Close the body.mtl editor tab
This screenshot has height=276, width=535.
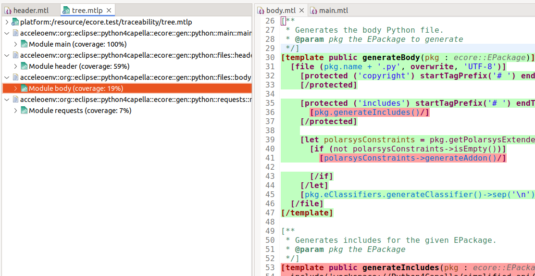coord(302,10)
